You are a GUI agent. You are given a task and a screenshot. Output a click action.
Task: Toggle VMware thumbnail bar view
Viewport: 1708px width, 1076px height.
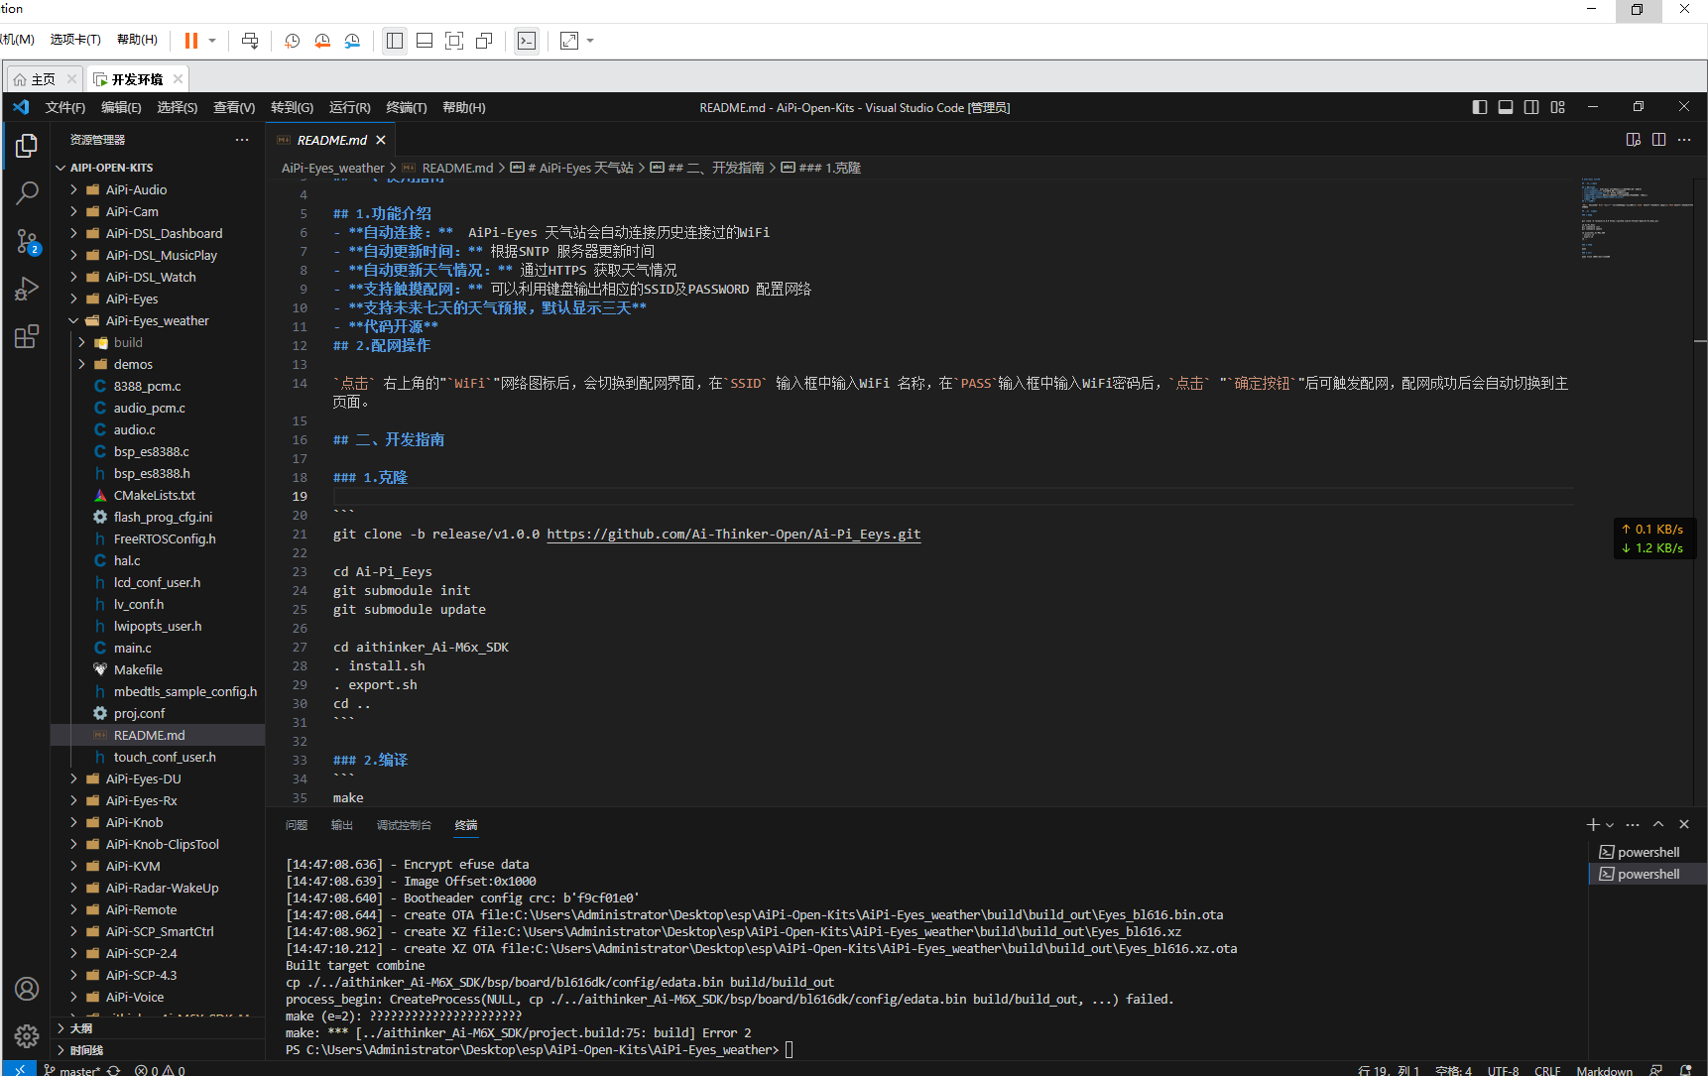point(425,41)
